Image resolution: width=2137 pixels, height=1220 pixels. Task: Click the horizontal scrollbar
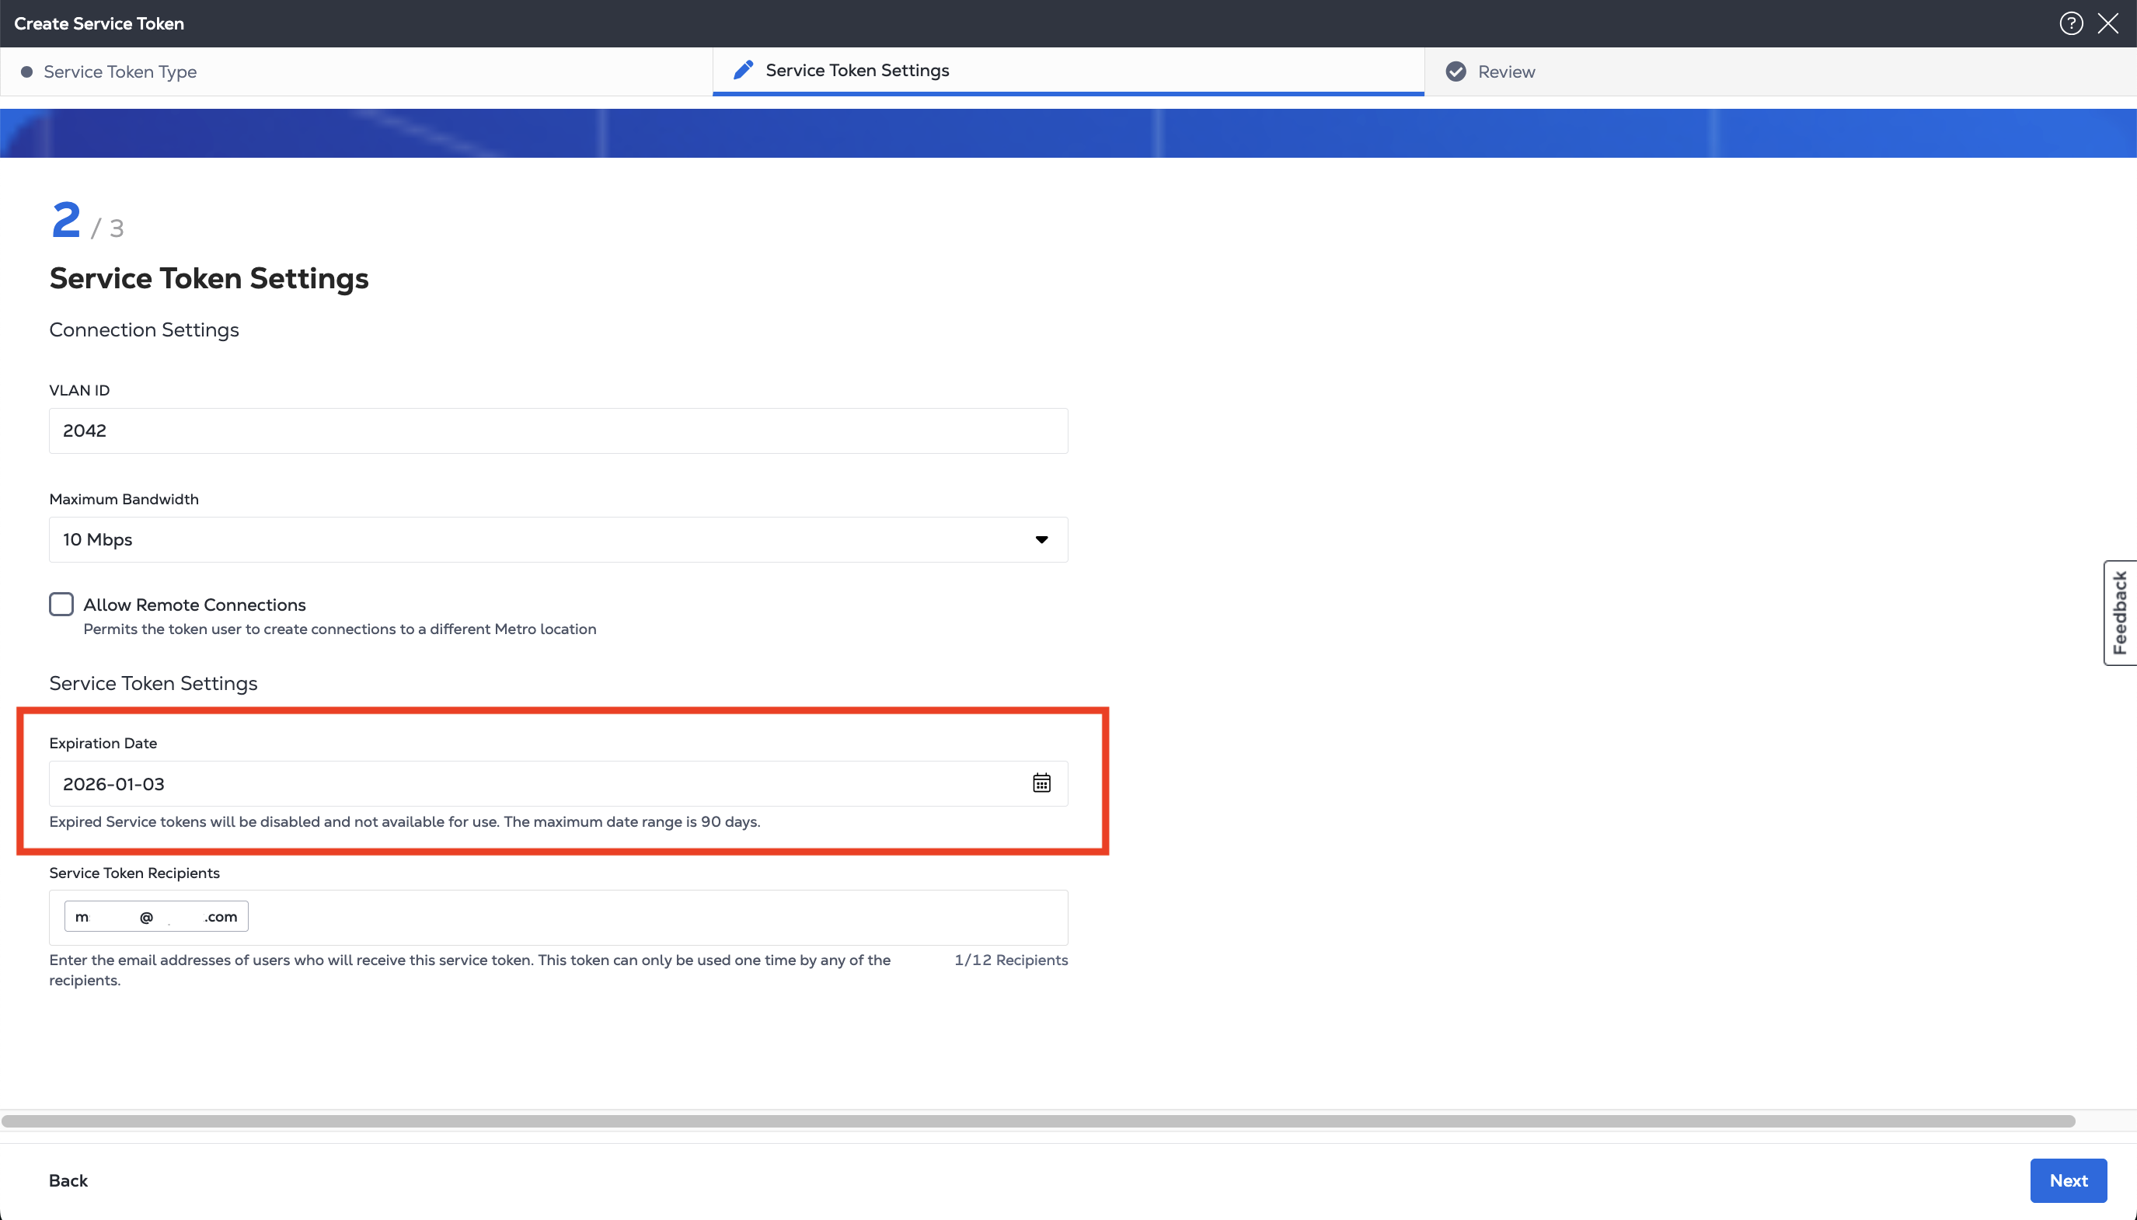(1037, 1121)
